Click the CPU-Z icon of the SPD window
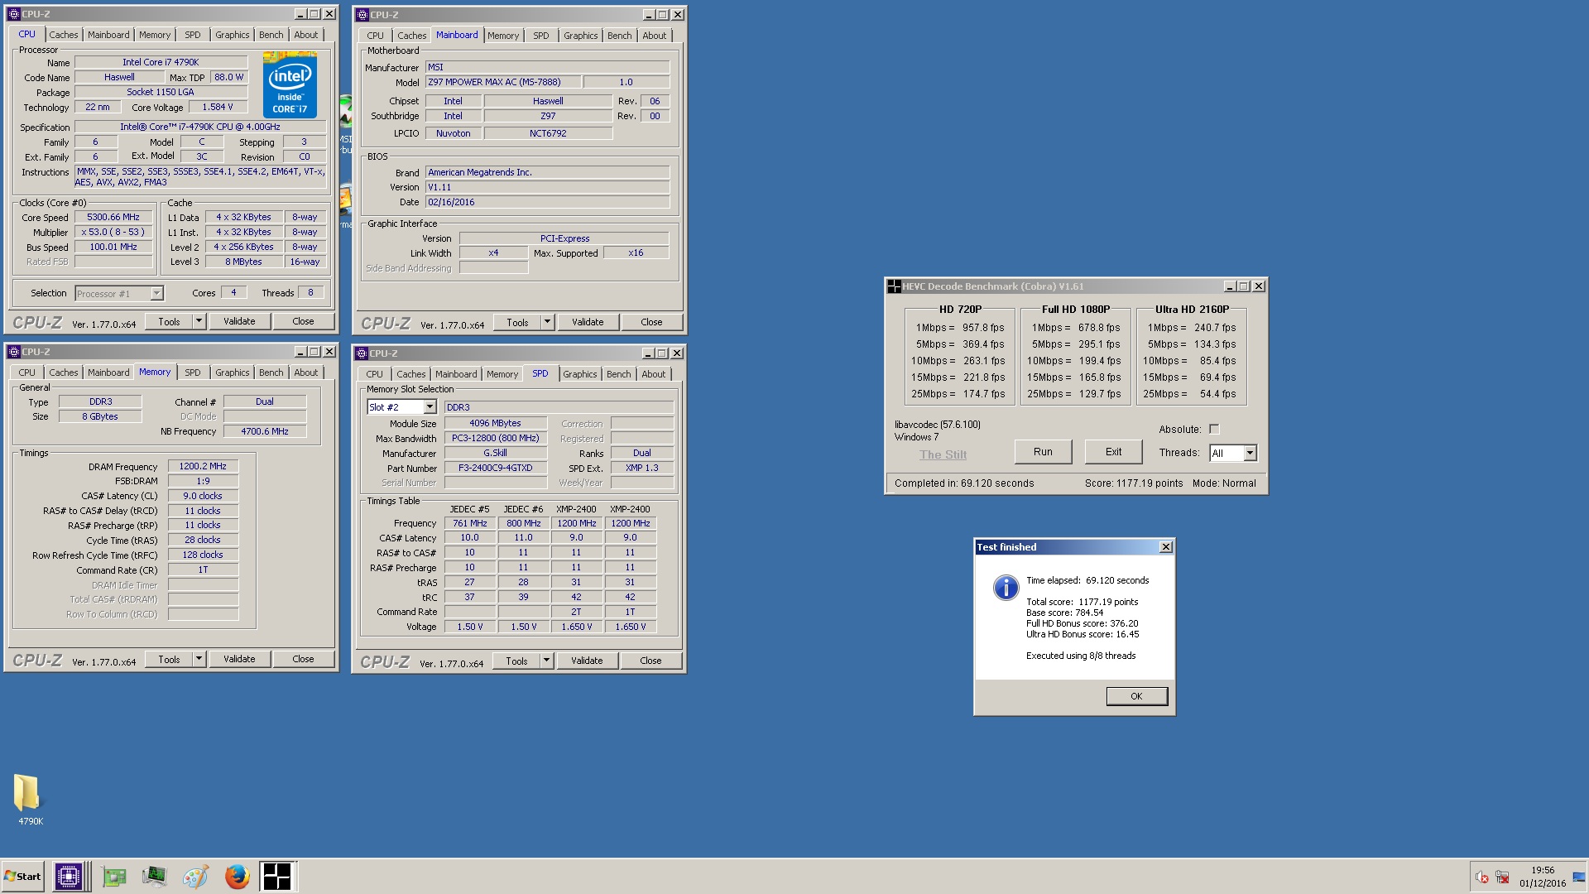Image resolution: width=1589 pixels, height=894 pixels. (361, 353)
